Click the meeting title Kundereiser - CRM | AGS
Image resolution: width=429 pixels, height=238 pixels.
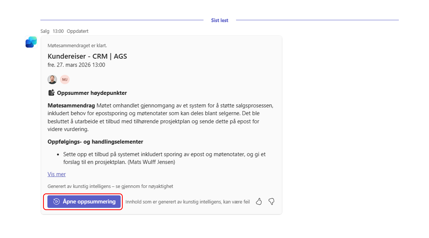(87, 56)
